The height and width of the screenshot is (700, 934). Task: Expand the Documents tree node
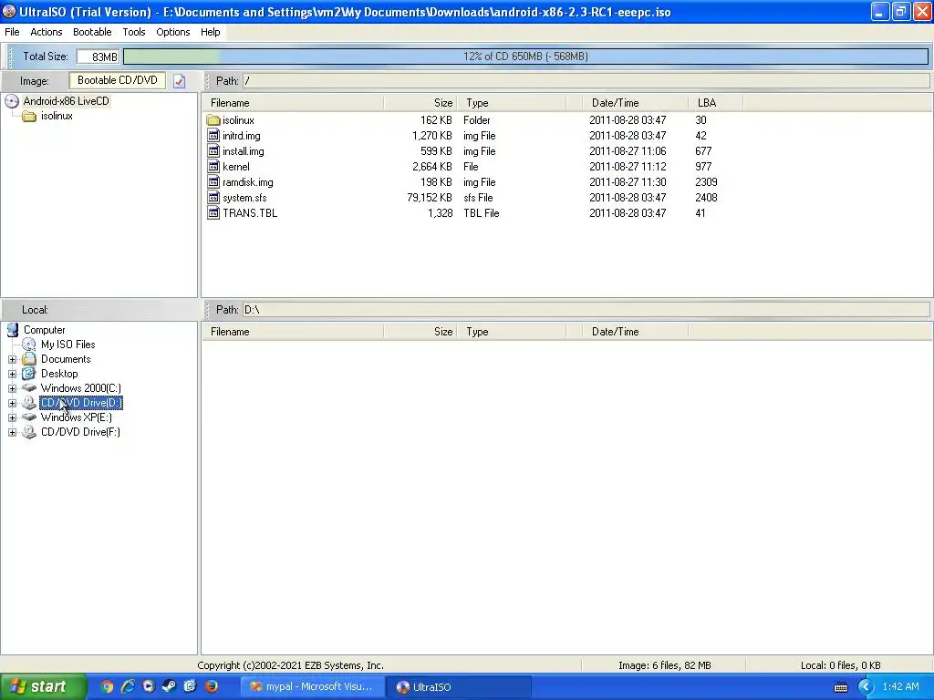tap(12, 359)
